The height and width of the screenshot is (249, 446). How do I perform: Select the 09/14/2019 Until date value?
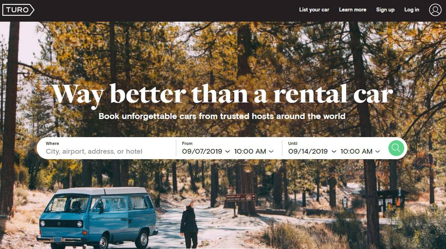pyautogui.click(x=308, y=152)
